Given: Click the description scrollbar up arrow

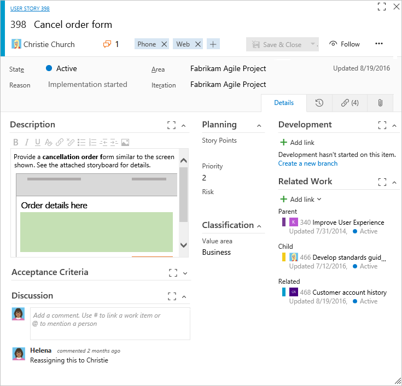Looking at the screenshot, I should [x=184, y=160].
